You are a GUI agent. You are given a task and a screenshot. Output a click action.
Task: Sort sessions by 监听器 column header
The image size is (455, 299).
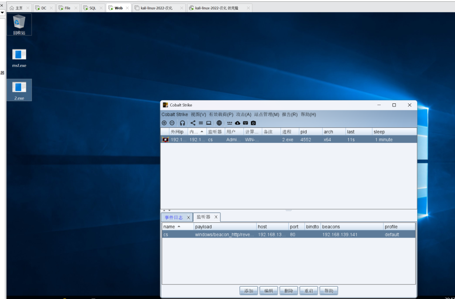216,132
